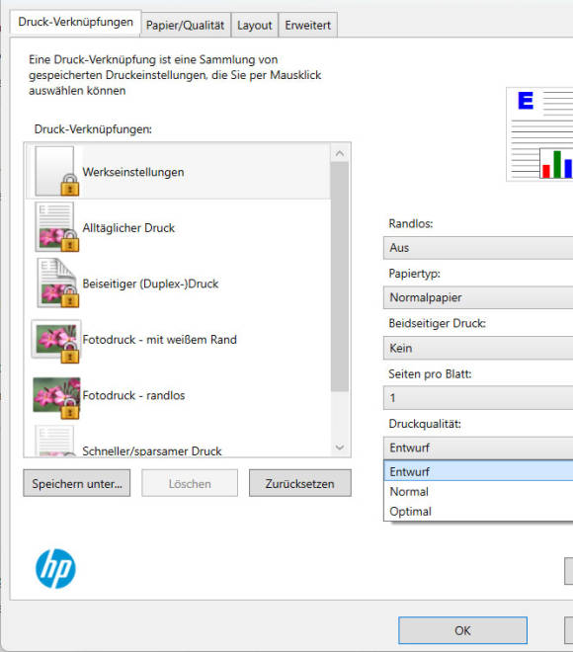Click the print preview page thumbnail

tap(539, 134)
